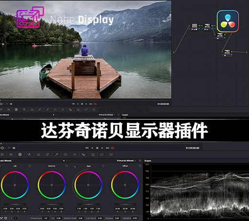Click the Midtone Detail value field

pyautogui.click(x=81, y=218)
